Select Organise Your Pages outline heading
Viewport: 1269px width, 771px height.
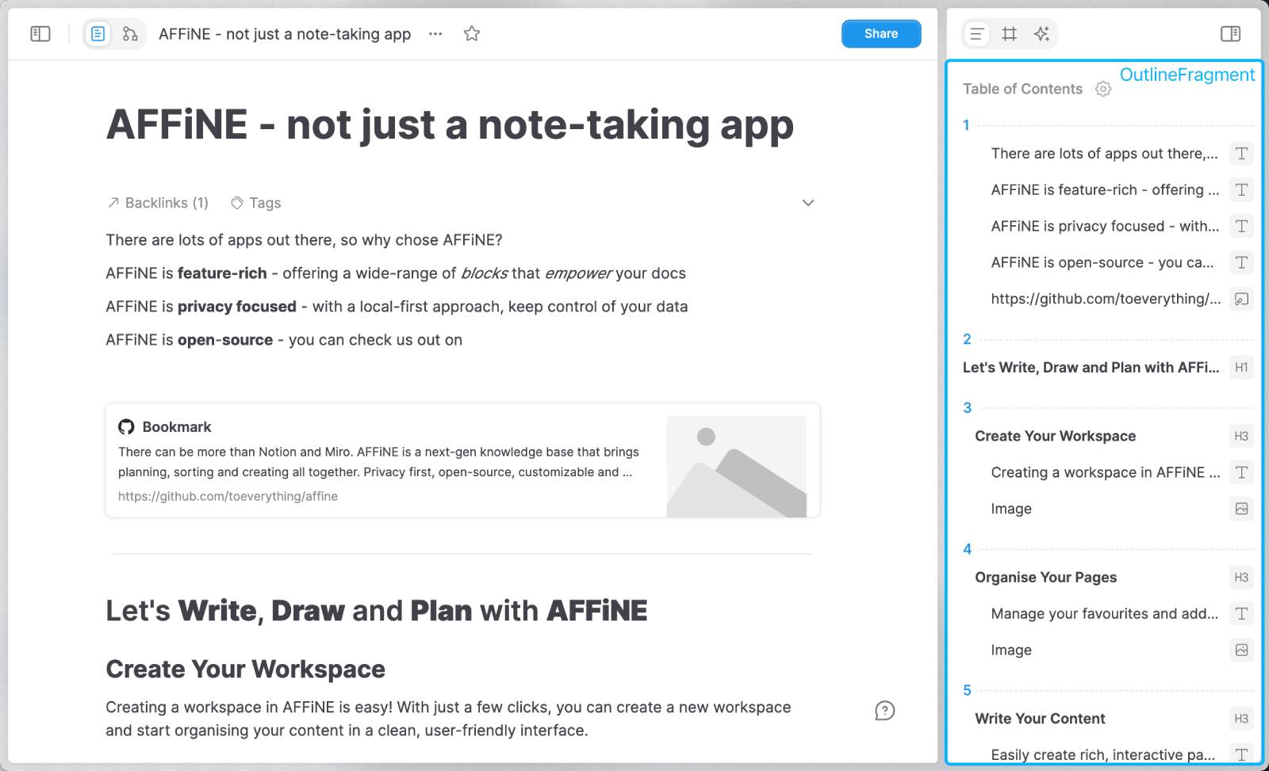click(1045, 577)
